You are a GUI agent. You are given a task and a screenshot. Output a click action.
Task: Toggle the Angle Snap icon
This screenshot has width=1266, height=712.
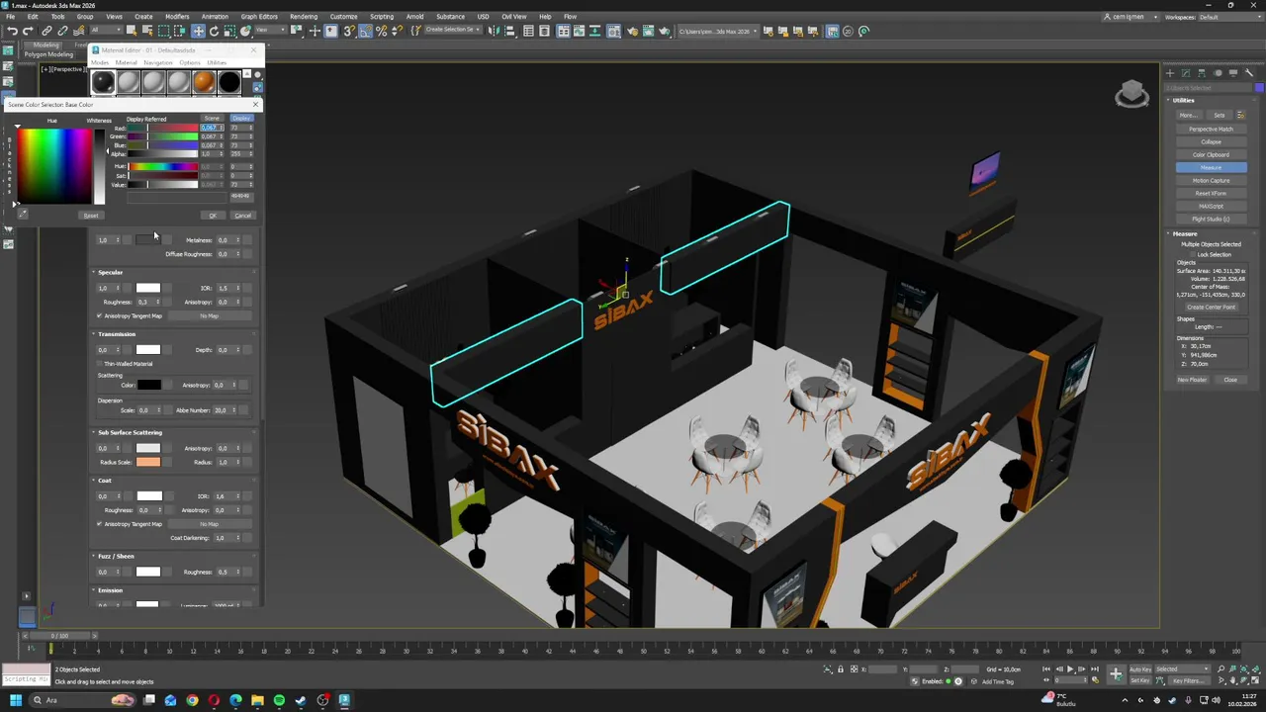click(365, 31)
